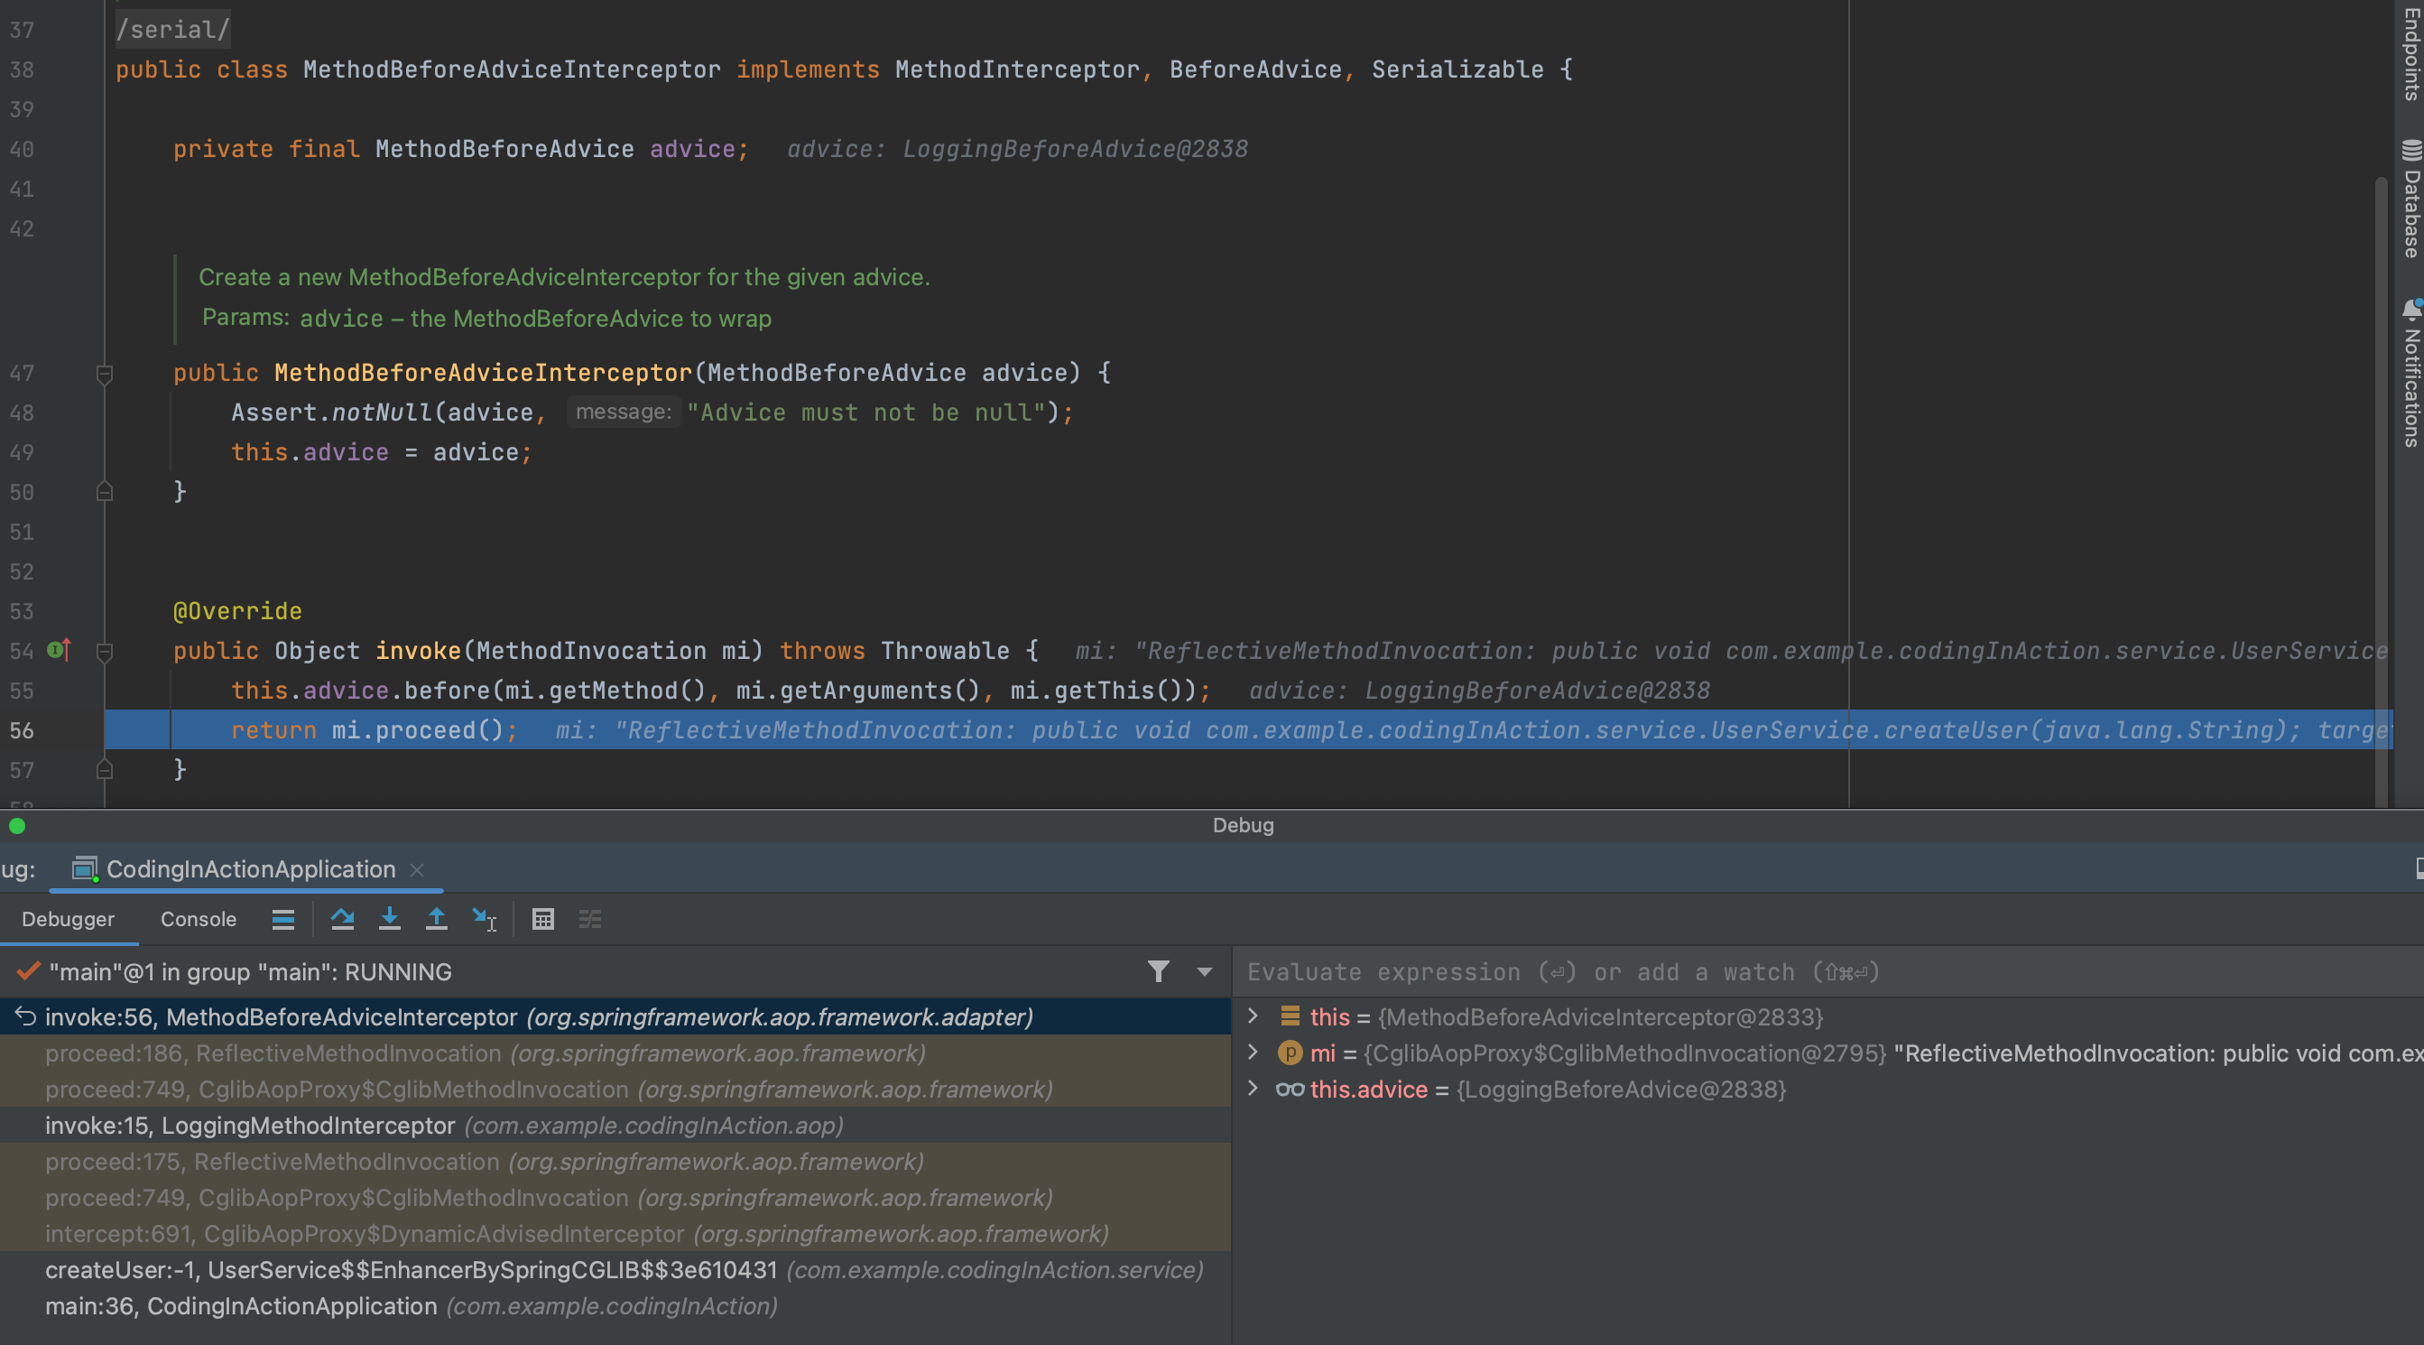Click the Step Over debugger icon
This screenshot has width=2424, height=1345.
[343, 919]
